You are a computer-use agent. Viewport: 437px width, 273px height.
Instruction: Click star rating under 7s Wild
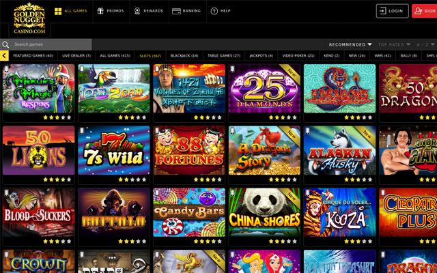132,179
